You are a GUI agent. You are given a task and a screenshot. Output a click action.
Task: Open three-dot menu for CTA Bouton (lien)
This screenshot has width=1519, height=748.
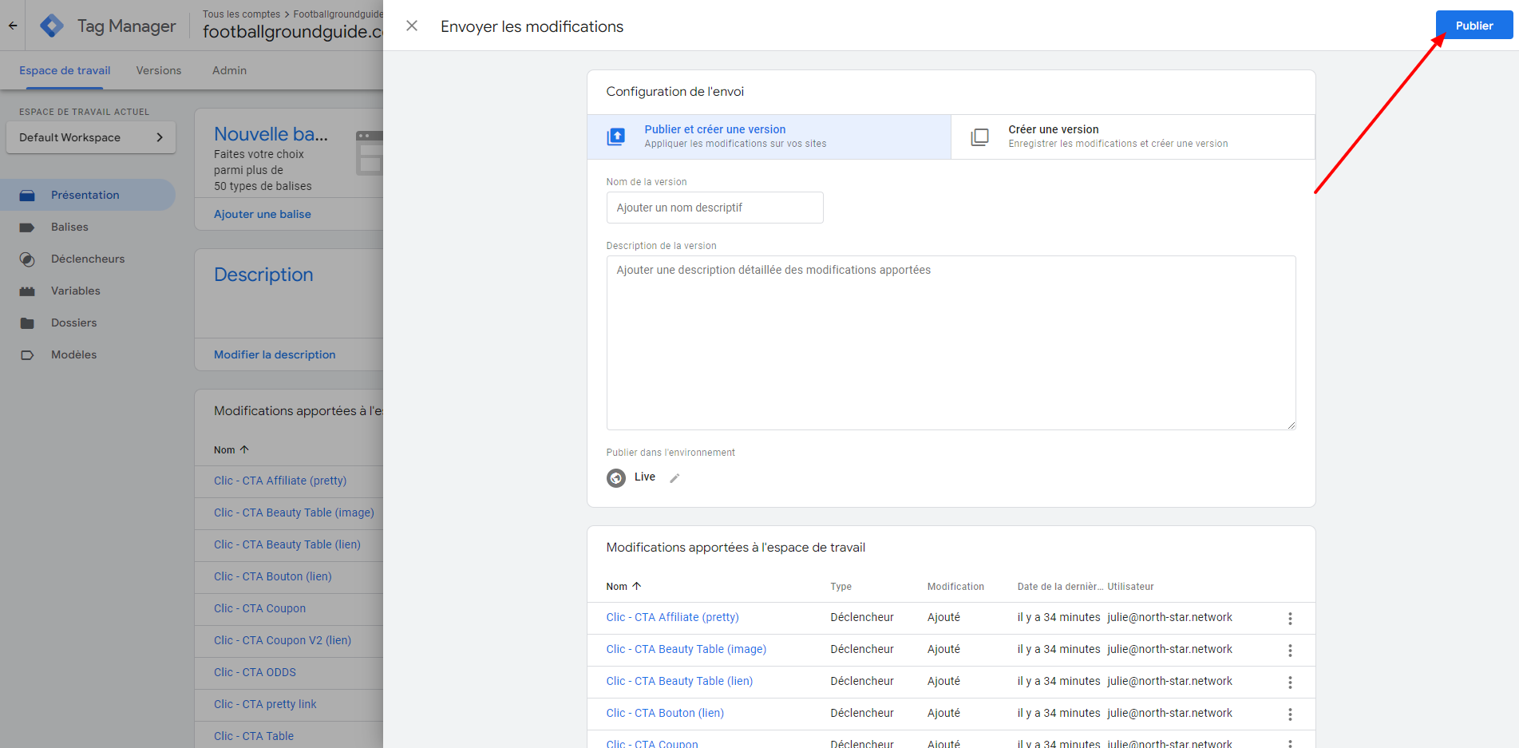pyautogui.click(x=1289, y=714)
